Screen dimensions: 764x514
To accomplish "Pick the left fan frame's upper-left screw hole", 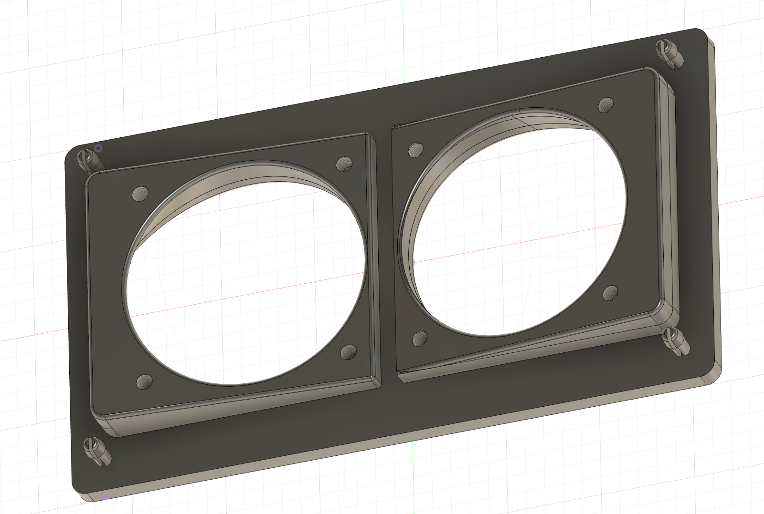I will [140, 194].
